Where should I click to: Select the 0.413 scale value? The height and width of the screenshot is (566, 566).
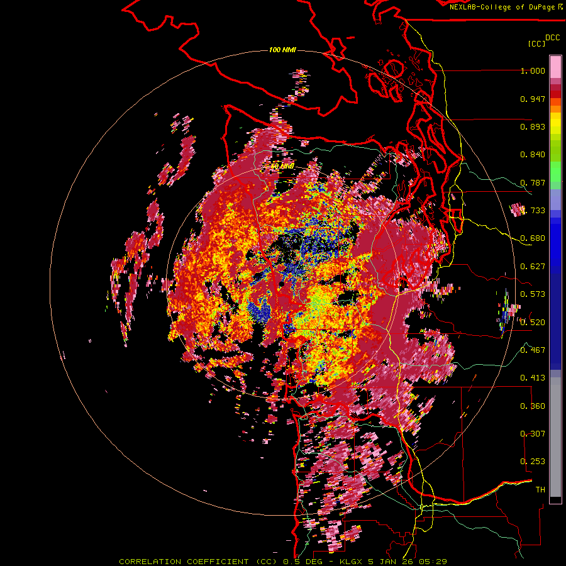(533, 378)
